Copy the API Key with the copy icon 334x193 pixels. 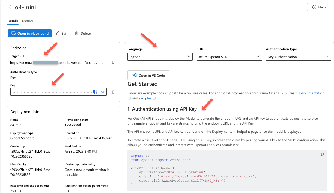point(113,92)
